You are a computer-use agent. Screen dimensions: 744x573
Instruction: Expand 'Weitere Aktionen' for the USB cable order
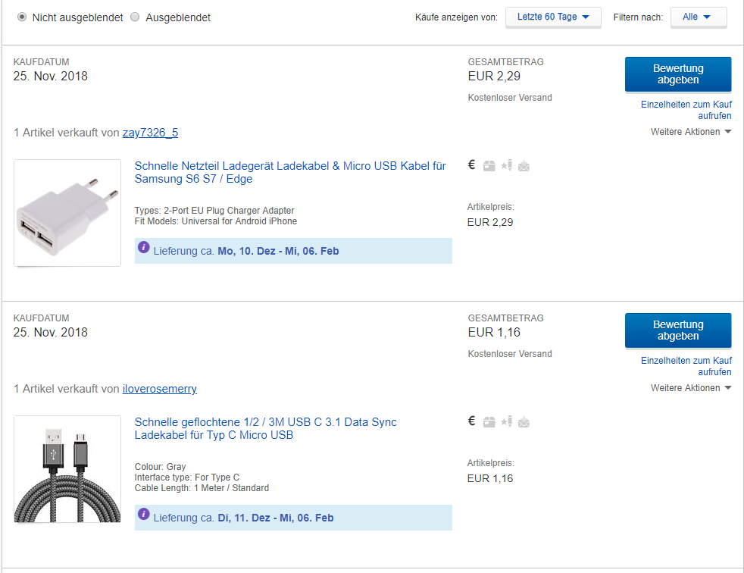[690, 388]
